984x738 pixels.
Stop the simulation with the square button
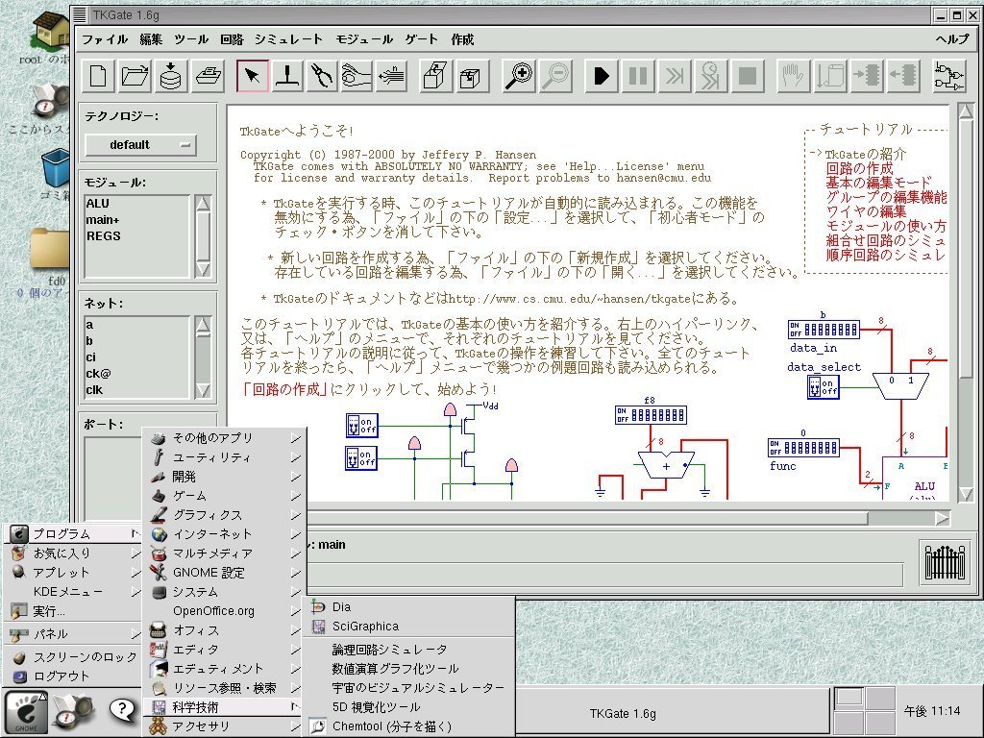coord(748,77)
